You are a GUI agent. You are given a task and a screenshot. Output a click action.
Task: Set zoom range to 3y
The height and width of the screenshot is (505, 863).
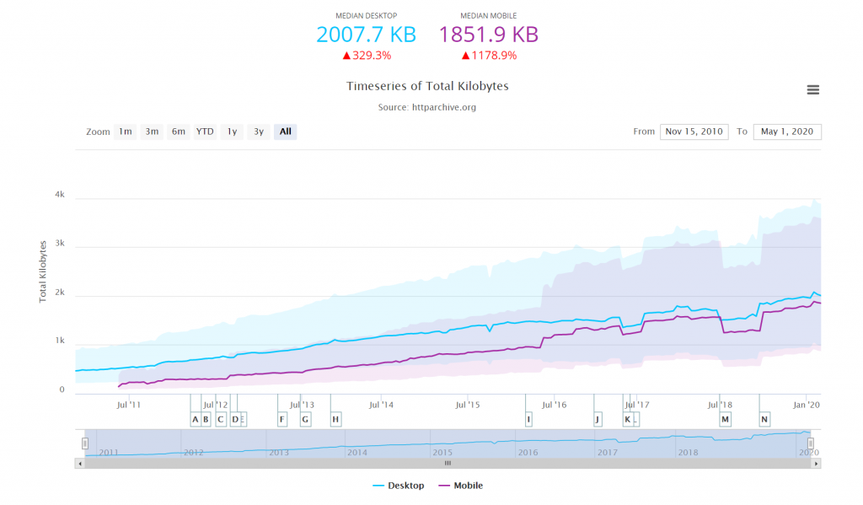(x=258, y=132)
